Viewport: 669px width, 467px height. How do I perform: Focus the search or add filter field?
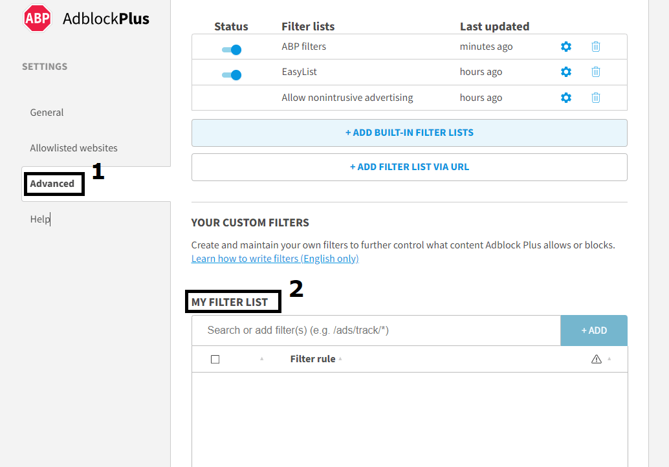pyautogui.click(x=376, y=331)
